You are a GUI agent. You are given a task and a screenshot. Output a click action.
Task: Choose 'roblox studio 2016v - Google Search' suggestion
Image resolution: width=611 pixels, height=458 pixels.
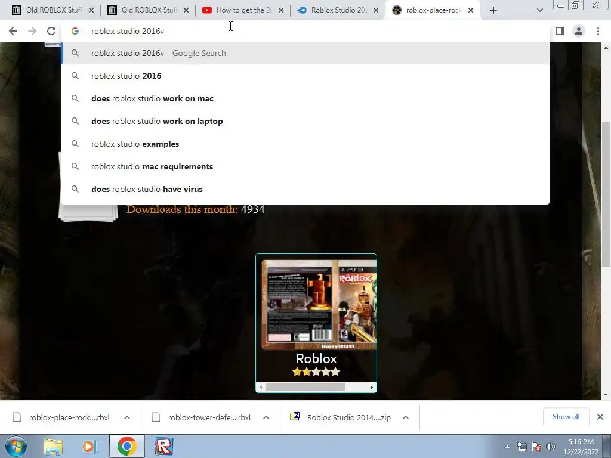(x=305, y=53)
